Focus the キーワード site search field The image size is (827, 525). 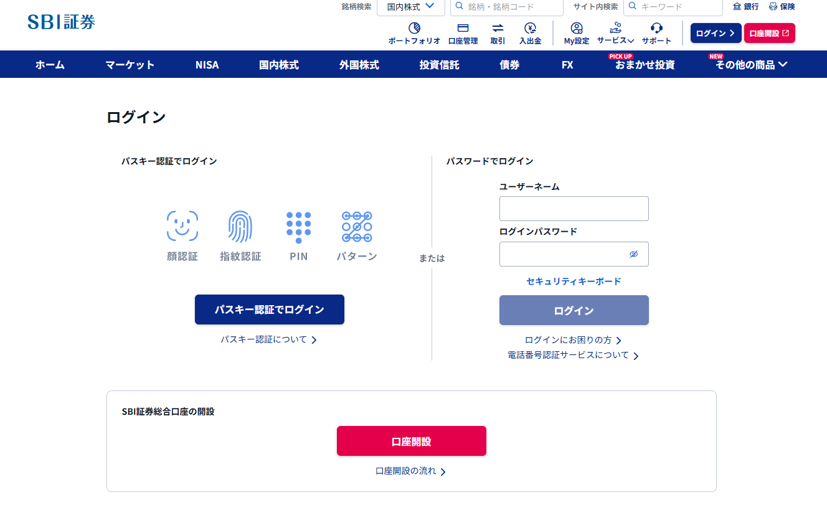(x=673, y=7)
